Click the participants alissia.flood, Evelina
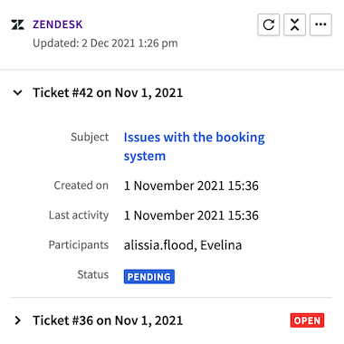The height and width of the screenshot is (344, 344). point(183,245)
